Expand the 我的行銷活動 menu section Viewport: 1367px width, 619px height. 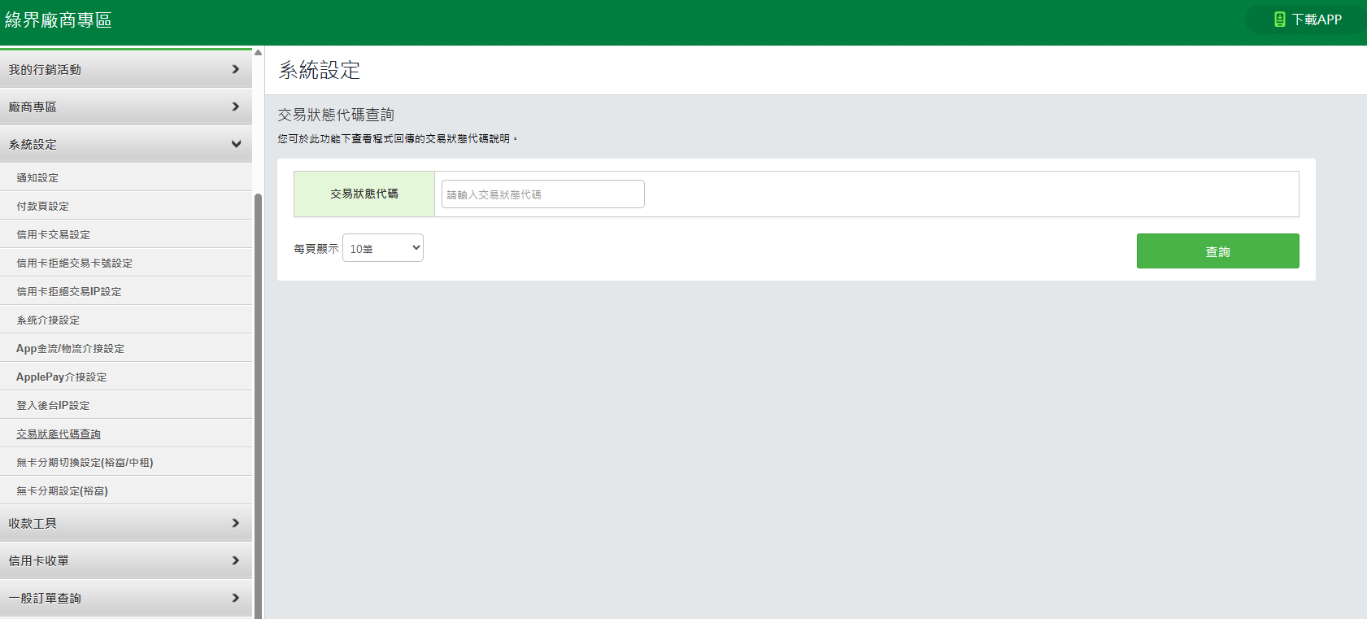tap(125, 70)
